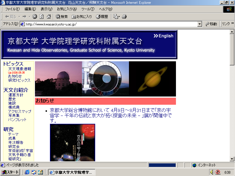Viewport: 235px width, 176px height.
Task: Open the テーマ research link
Action: tap(13, 134)
